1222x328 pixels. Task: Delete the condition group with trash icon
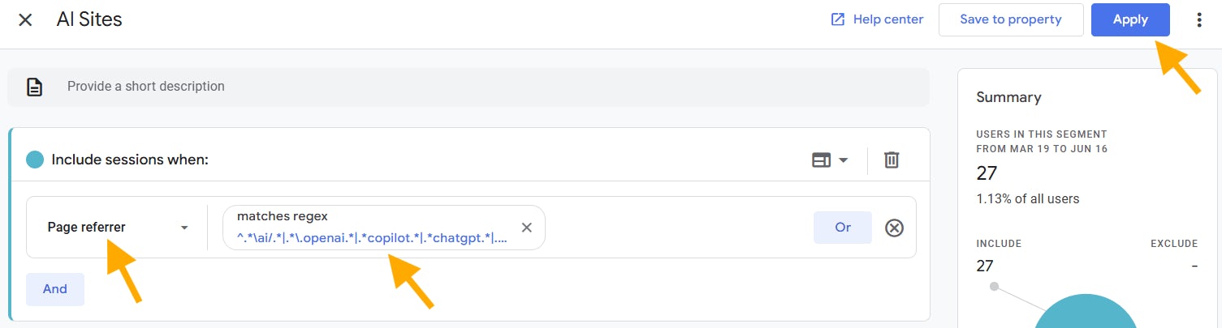point(892,160)
